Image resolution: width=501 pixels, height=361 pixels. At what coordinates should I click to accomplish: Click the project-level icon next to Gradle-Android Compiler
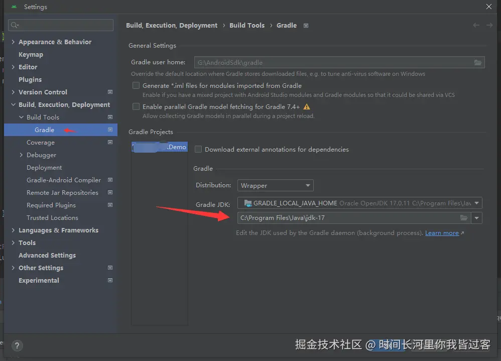point(110,180)
